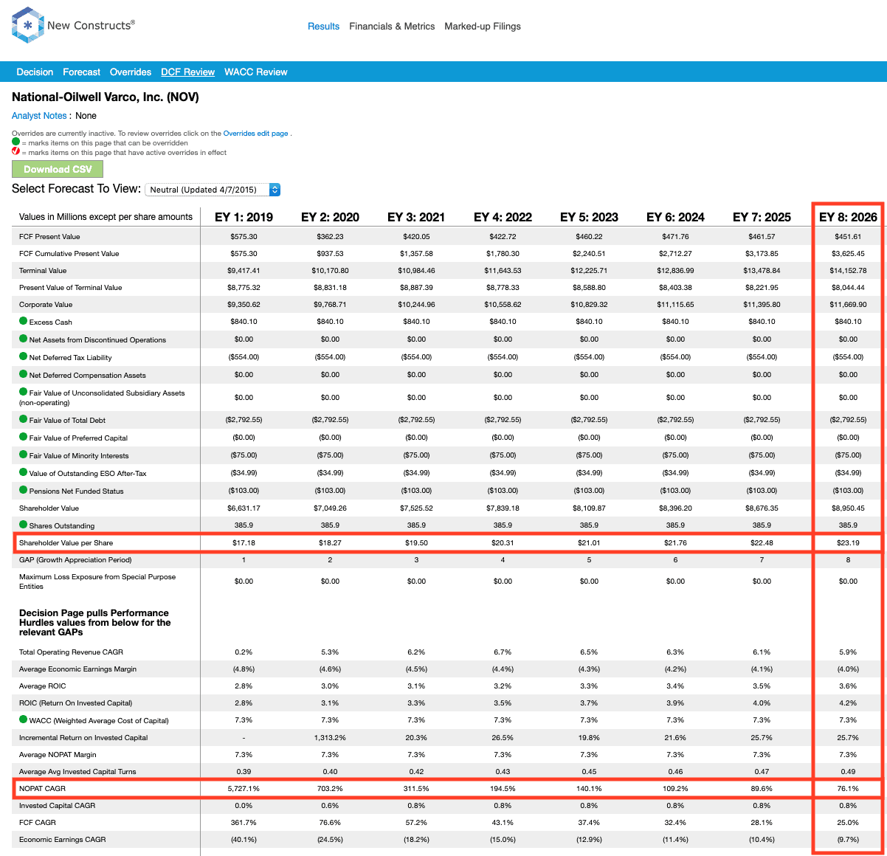Open Marked-up Filings
This screenshot has width=887, height=856.
click(483, 27)
